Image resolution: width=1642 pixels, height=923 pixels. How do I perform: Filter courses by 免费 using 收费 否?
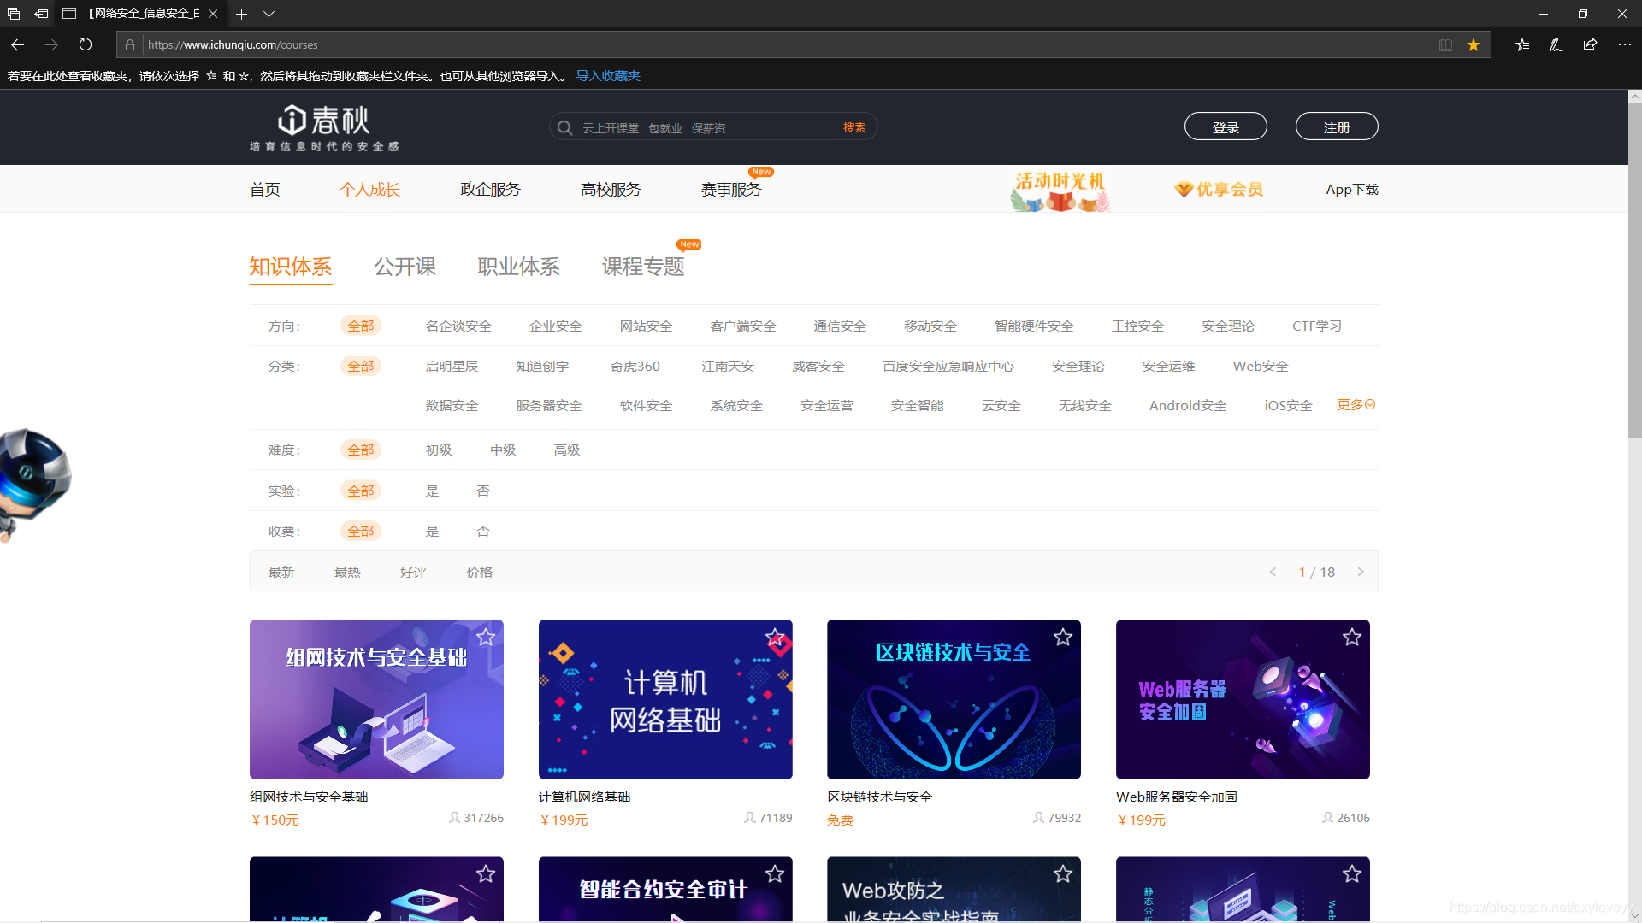(483, 531)
